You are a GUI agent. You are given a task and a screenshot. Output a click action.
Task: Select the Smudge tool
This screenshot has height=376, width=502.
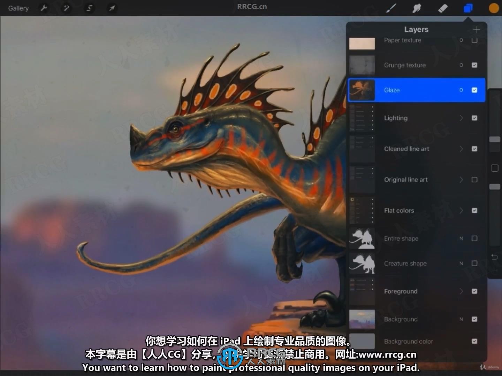click(417, 8)
